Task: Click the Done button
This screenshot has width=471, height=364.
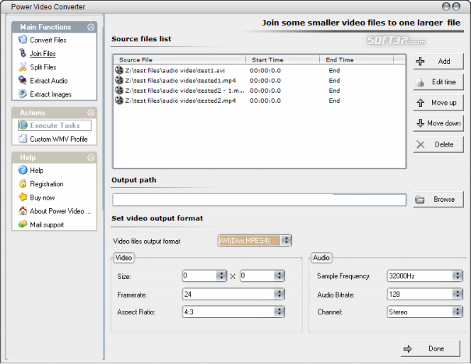Action: coord(430,348)
